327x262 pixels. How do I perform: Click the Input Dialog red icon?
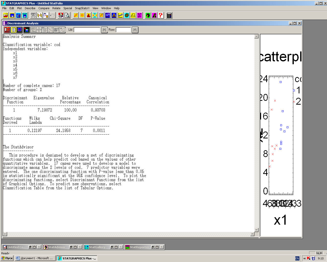tap(7, 30)
